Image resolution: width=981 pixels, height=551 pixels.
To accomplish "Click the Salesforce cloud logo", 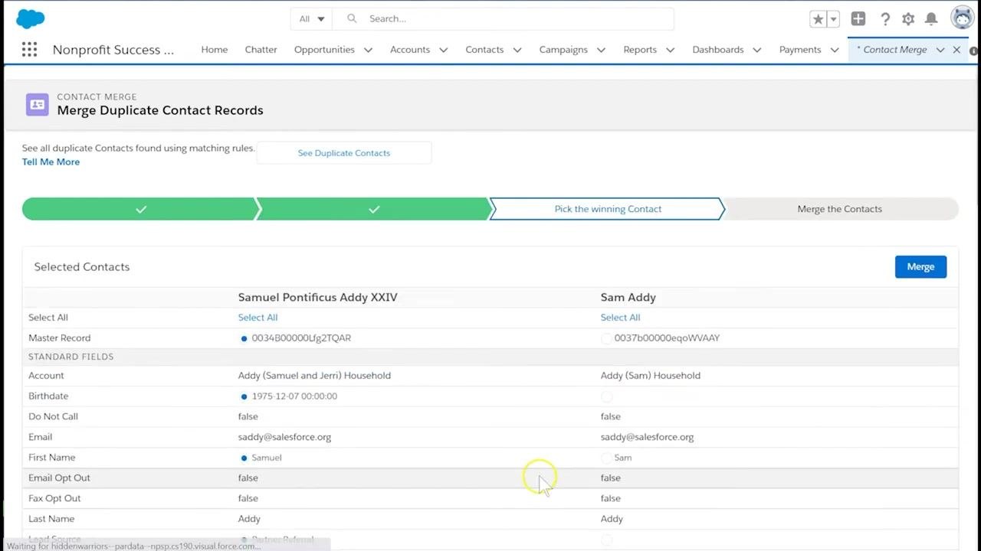I will coord(31,18).
